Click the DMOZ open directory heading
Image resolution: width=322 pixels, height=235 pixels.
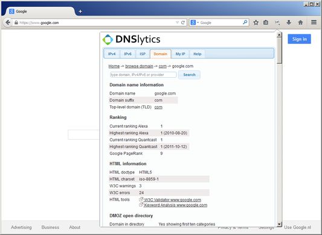pyautogui.click(x=131, y=216)
